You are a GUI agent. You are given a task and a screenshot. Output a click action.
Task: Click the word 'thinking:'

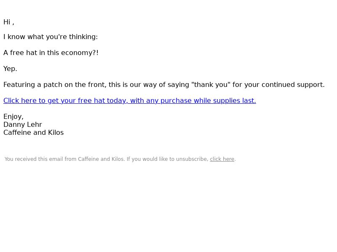point(83,37)
